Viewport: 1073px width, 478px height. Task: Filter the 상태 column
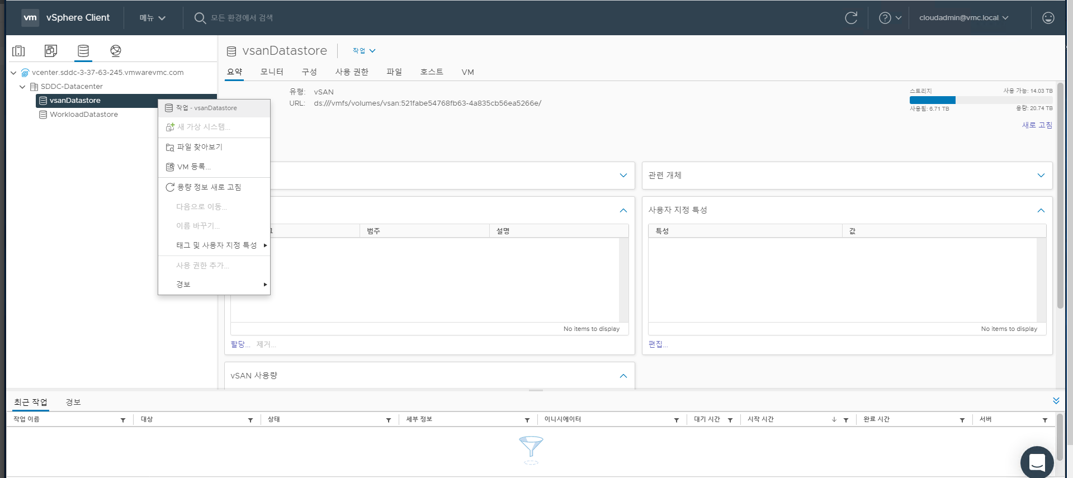click(x=389, y=420)
